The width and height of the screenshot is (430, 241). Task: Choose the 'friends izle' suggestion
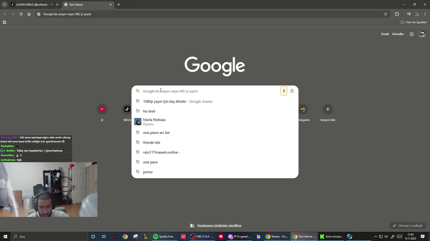pos(215,142)
